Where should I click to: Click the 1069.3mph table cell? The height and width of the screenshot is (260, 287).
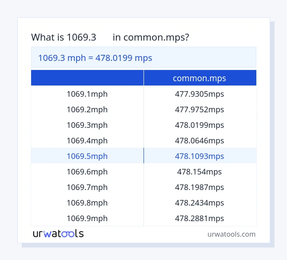coord(87,125)
